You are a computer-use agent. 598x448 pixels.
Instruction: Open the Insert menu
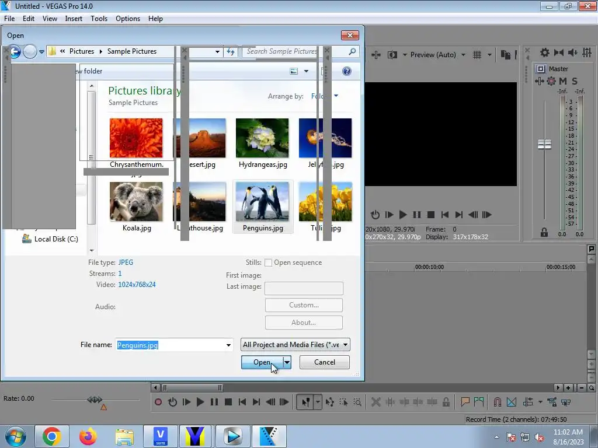pyautogui.click(x=74, y=19)
